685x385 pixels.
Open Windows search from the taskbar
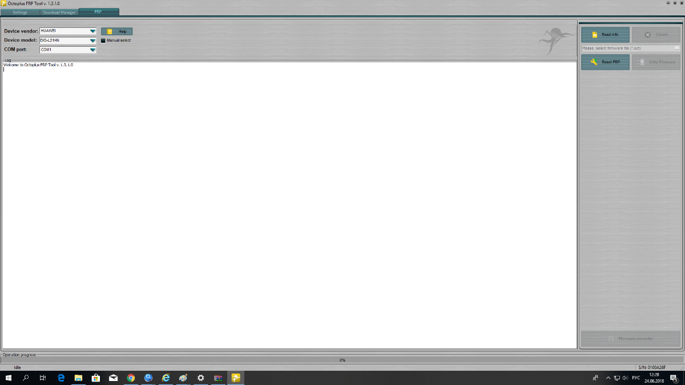pyautogui.click(x=26, y=378)
